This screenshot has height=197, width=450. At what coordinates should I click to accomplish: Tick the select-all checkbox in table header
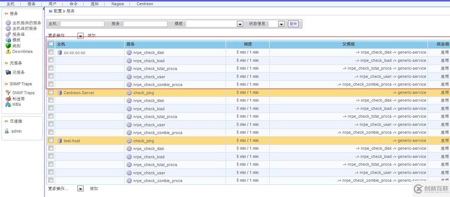click(x=51, y=44)
